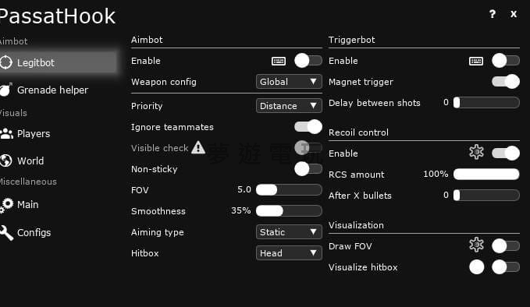Disable the Magnet trigger switch
The image size is (530, 307).
pos(506,82)
